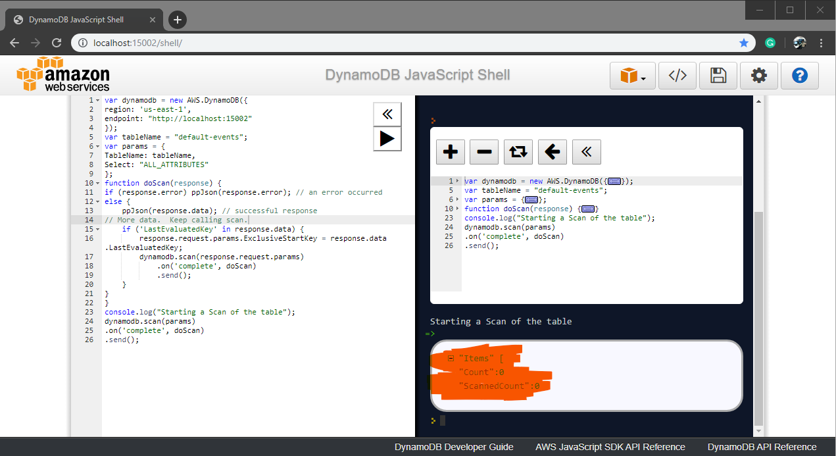Click the back arrow icon in the shell panel
This screenshot has width=836, height=456.
click(x=553, y=152)
